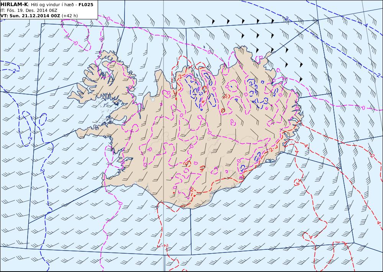Click the HIRLAM-K model title text
383x272 pixels.
coord(14,4)
